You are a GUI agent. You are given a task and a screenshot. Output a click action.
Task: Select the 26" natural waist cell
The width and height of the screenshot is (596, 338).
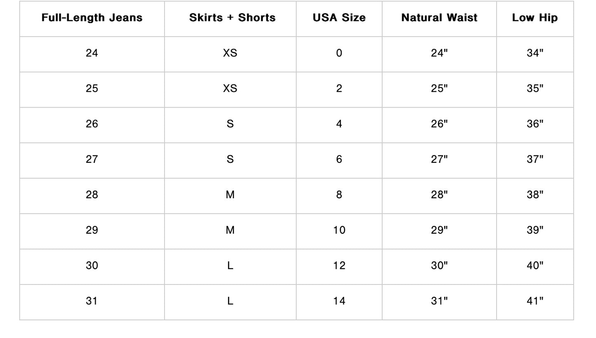click(x=439, y=124)
